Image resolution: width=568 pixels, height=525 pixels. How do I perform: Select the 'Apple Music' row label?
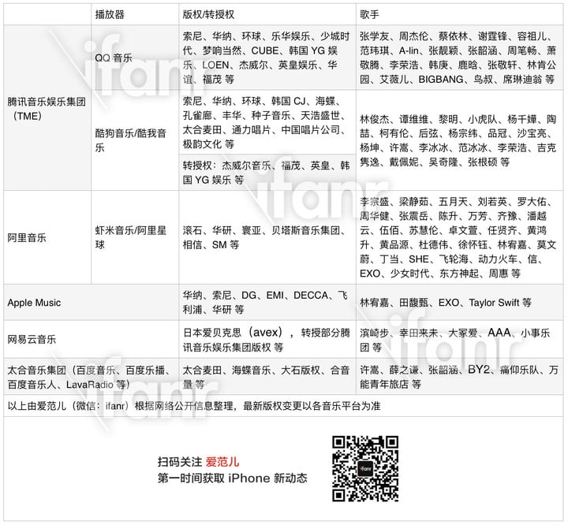91,303
